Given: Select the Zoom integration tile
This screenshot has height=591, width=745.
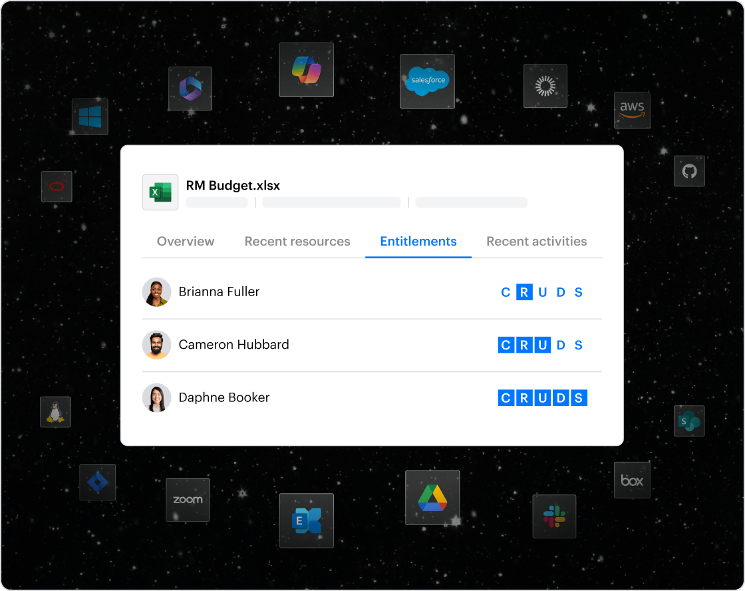Looking at the screenshot, I should tap(188, 499).
